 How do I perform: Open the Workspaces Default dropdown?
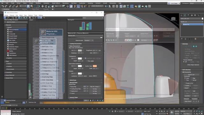[196, 3]
